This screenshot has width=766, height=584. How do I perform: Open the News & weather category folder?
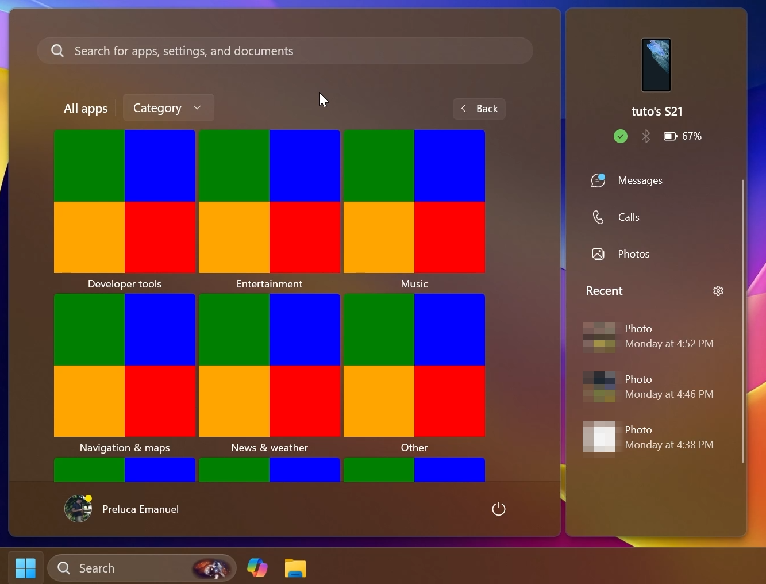point(270,366)
